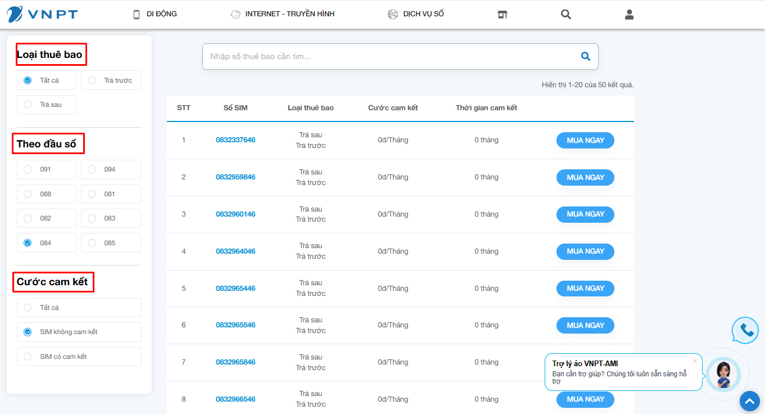Click the search icon in subscriber search box
This screenshot has height=414, width=765.
[585, 56]
